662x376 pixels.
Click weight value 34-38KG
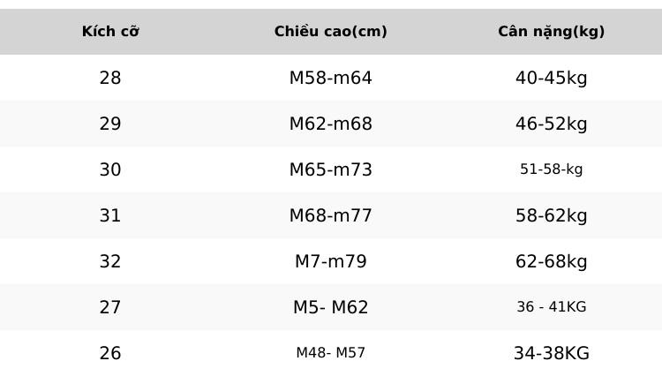(x=551, y=353)
